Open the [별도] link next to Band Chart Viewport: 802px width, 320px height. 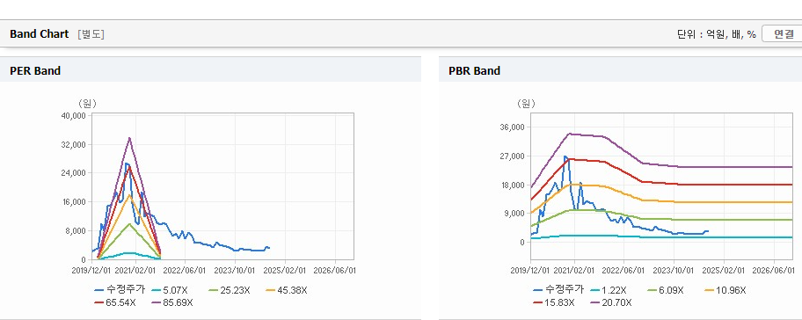coord(91,34)
